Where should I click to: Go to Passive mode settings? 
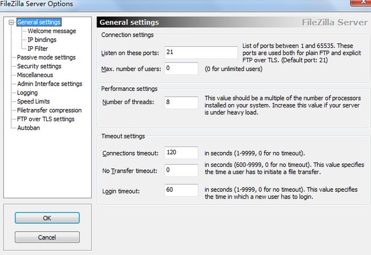pyautogui.click(x=46, y=57)
